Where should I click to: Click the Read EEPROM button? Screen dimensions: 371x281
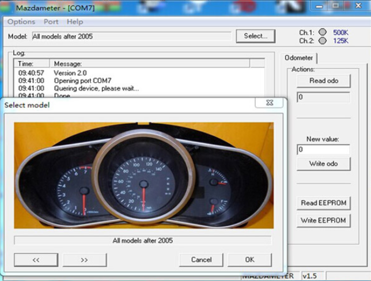click(x=323, y=203)
